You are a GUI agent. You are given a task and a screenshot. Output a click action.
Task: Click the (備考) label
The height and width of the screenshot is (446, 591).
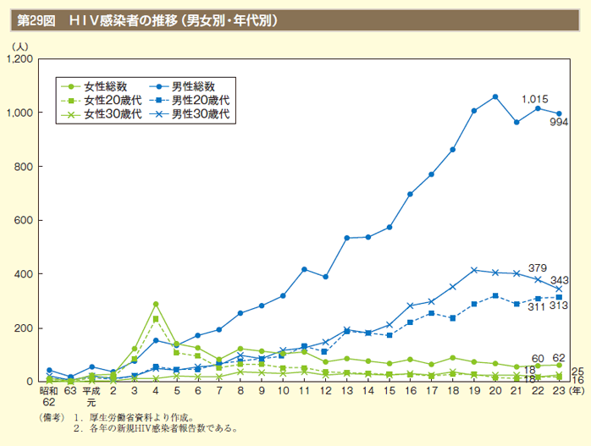pos(52,418)
